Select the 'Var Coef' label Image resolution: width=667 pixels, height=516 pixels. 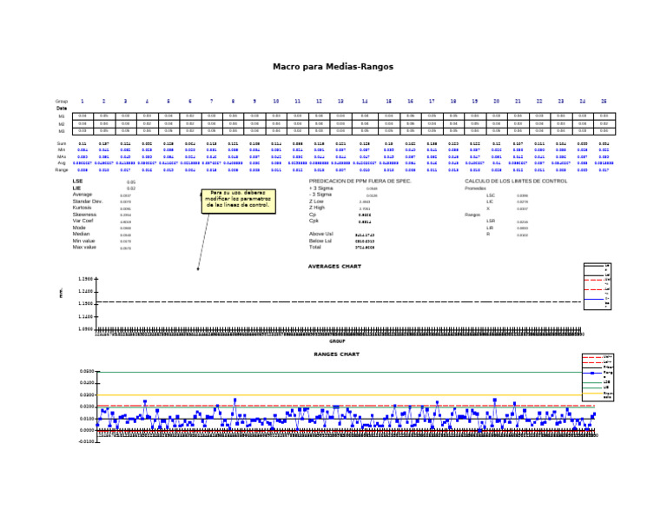tap(83, 221)
